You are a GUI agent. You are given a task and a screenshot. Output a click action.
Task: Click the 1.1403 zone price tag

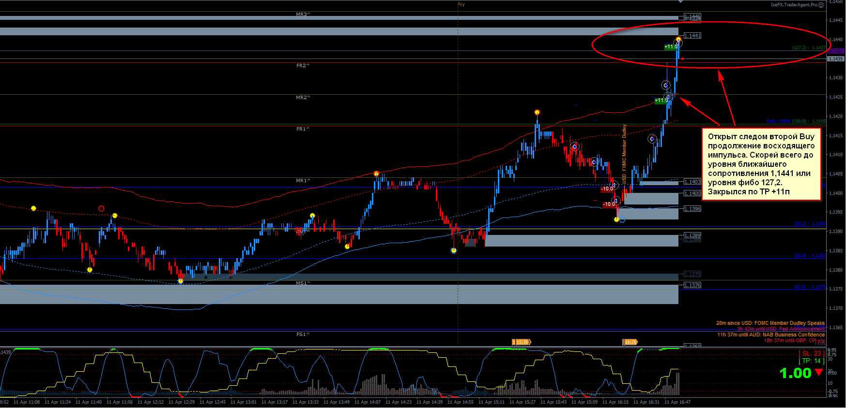(x=692, y=182)
